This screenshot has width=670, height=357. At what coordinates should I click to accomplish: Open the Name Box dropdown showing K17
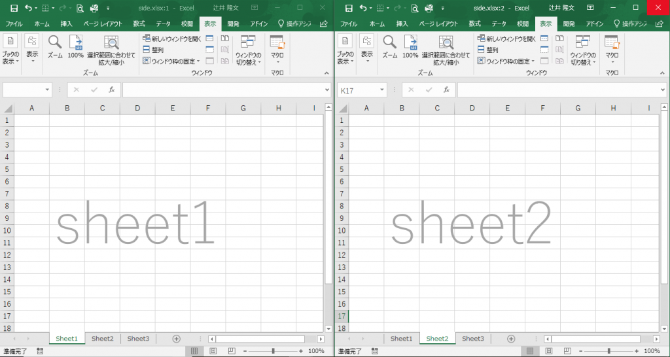click(382, 90)
